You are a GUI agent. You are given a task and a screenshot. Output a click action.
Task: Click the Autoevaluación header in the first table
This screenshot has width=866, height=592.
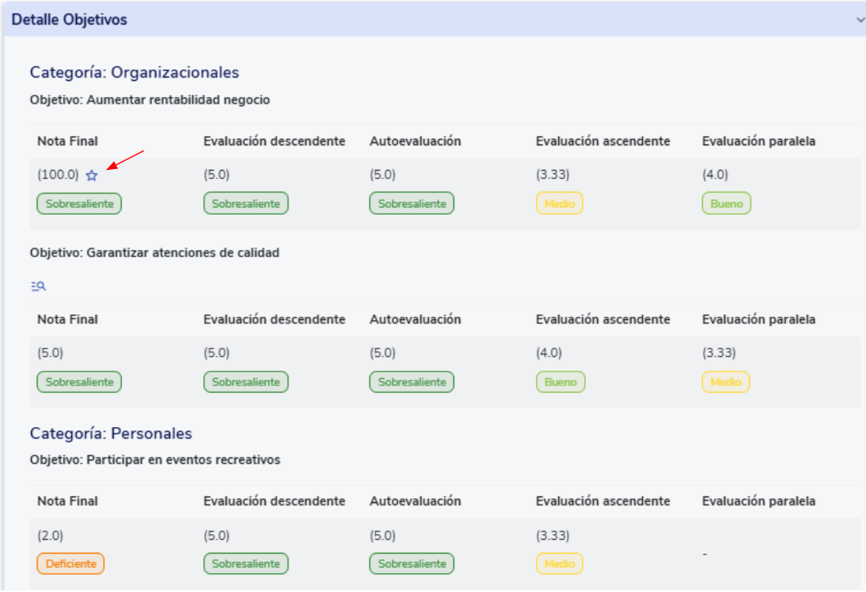pyautogui.click(x=415, y=141)
